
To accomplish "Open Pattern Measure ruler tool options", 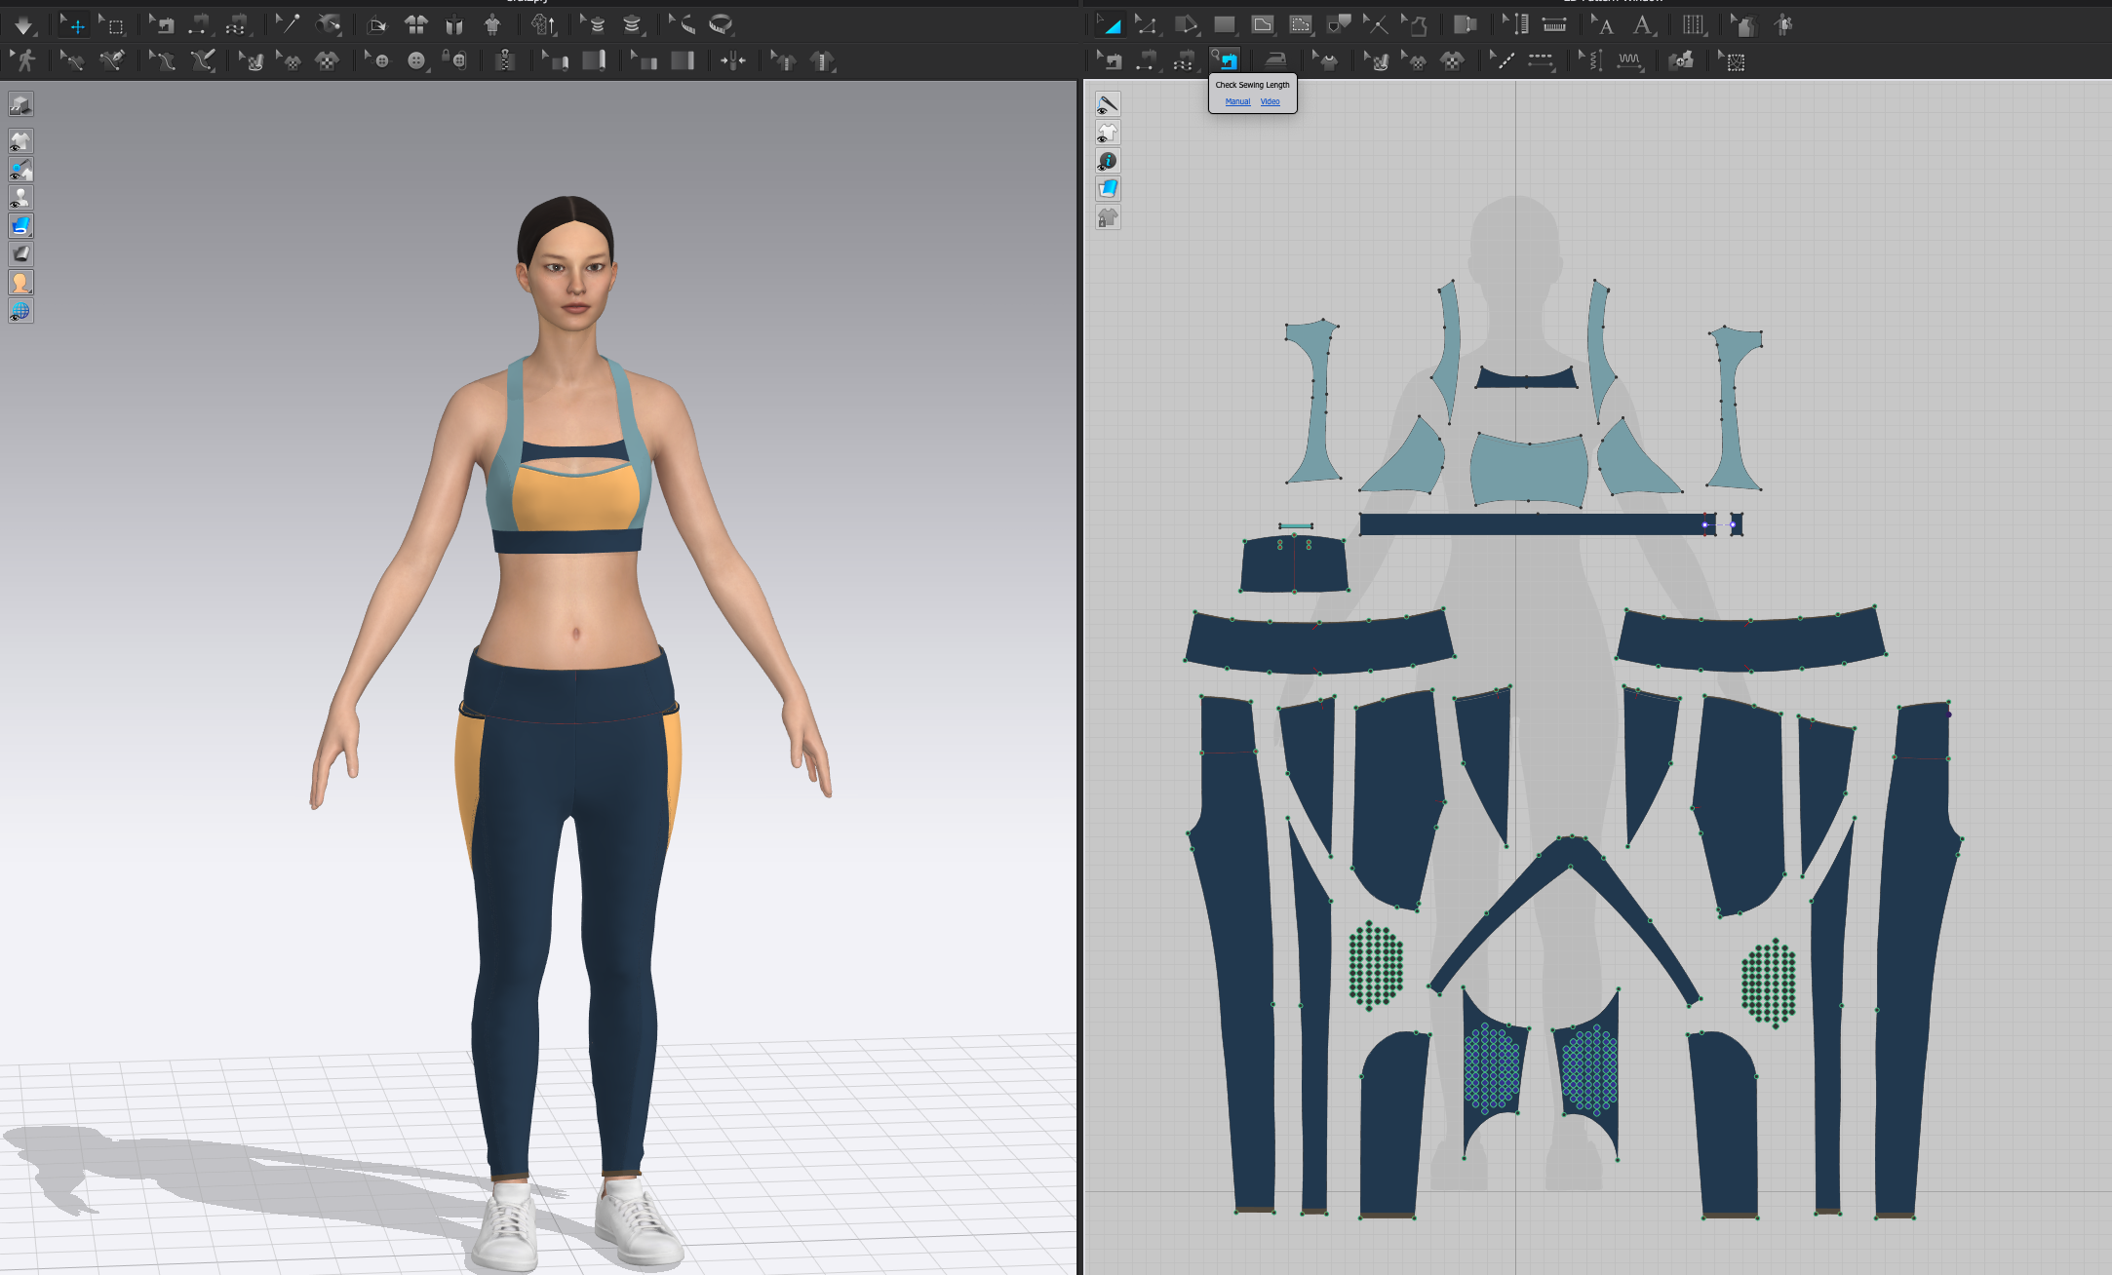I will [1553, 25].
